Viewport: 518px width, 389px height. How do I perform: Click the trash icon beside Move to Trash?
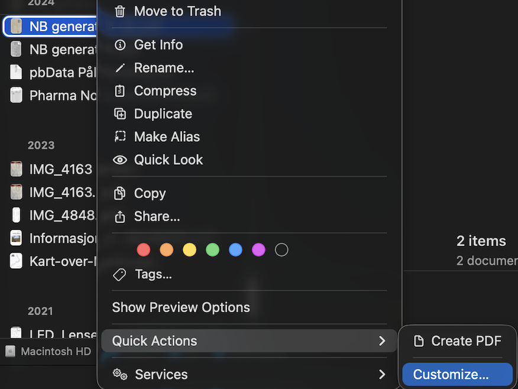(120, 11)
